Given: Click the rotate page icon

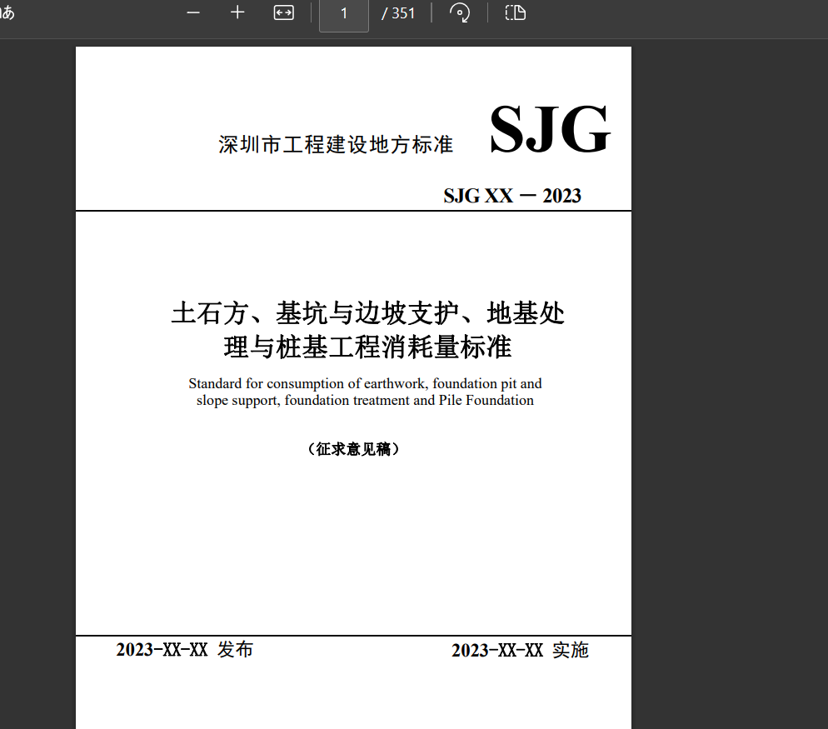Looking at the screenshot, I should 460,12.
